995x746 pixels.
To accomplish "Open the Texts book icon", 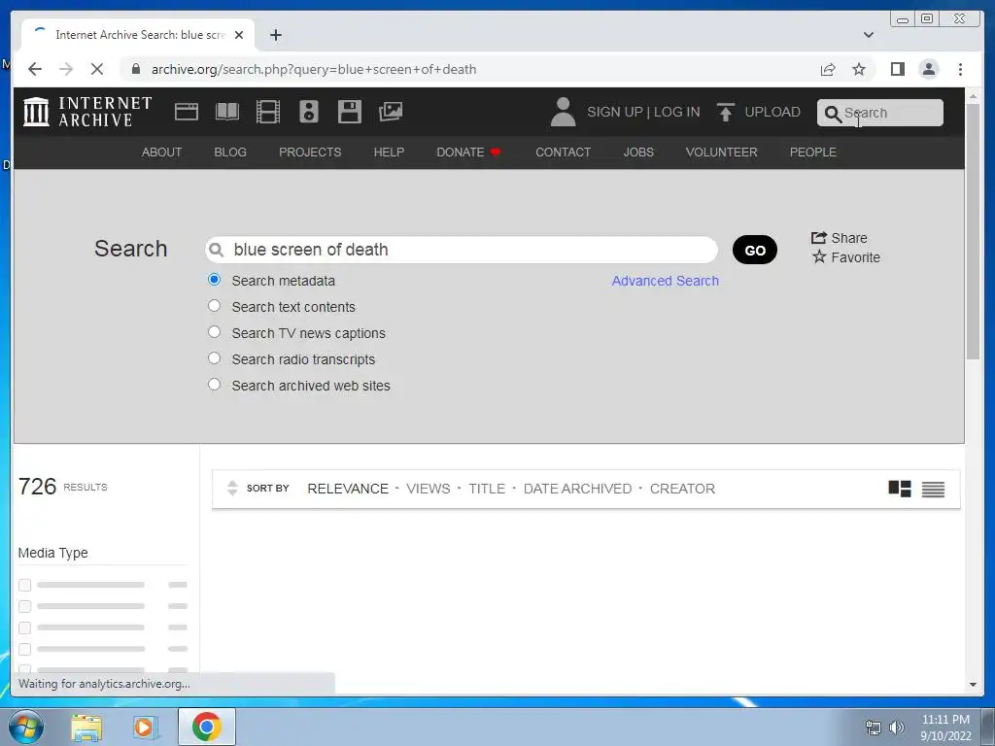I will 227,112.
